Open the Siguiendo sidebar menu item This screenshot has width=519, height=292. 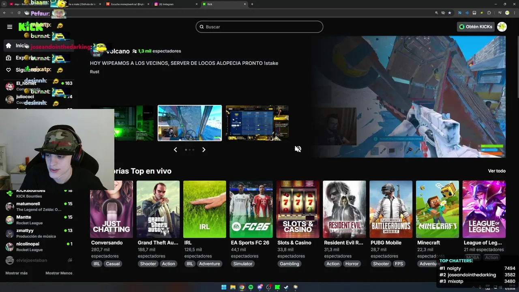coord(39,70)
